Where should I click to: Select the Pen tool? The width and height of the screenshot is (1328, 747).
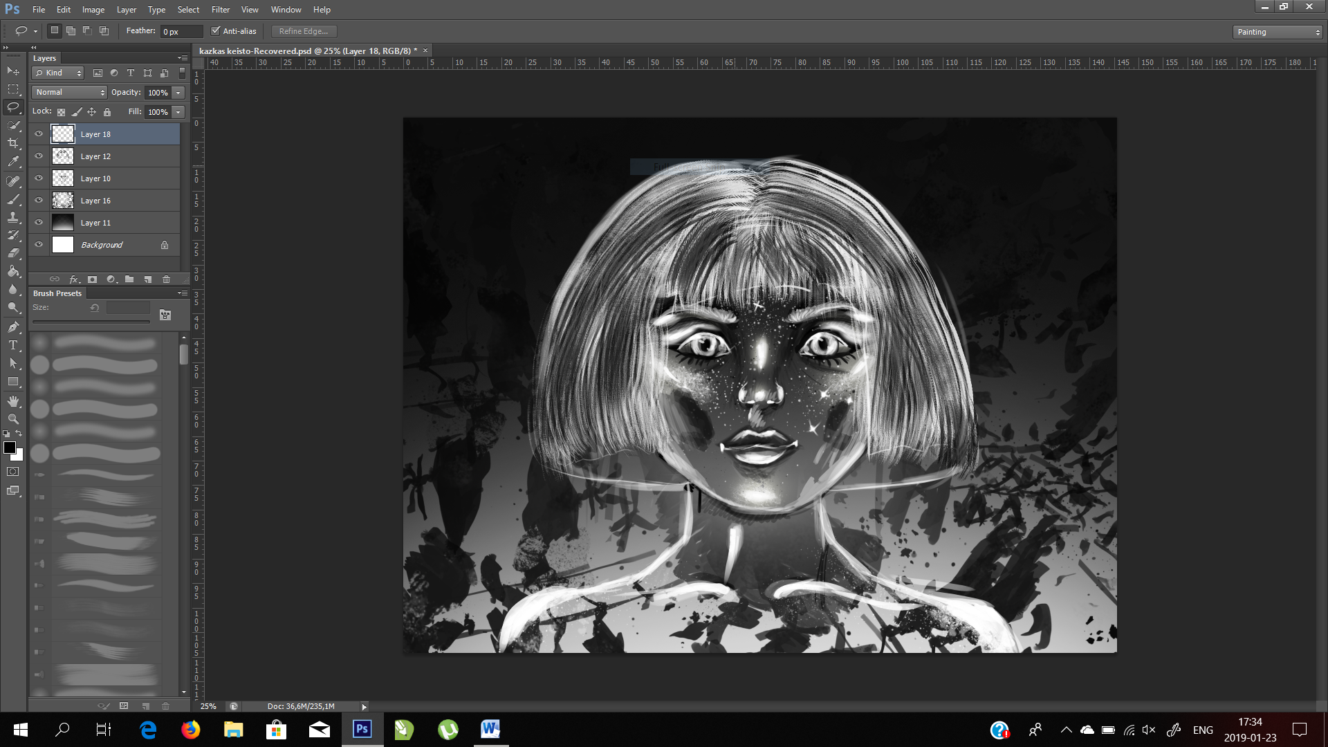tap(13, 327)
